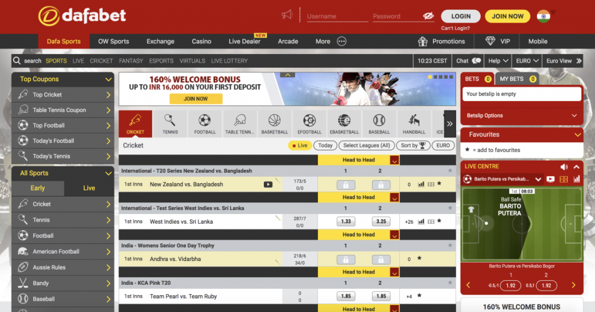
Task: Click the dafabet logo
Action: 82,16
